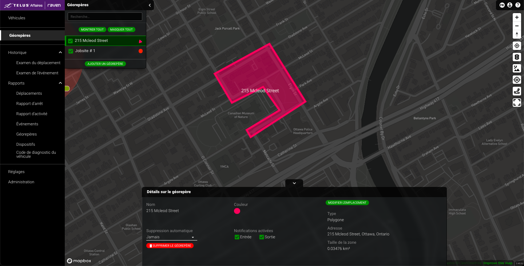Zoom out of the map
The width and height of the screenshot is (524, 266).
tap(517, 26)
